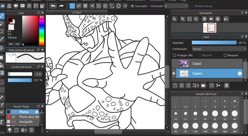The image size is (248, 136).
Task: Open the cloud save icon
Action: [3, 6]
